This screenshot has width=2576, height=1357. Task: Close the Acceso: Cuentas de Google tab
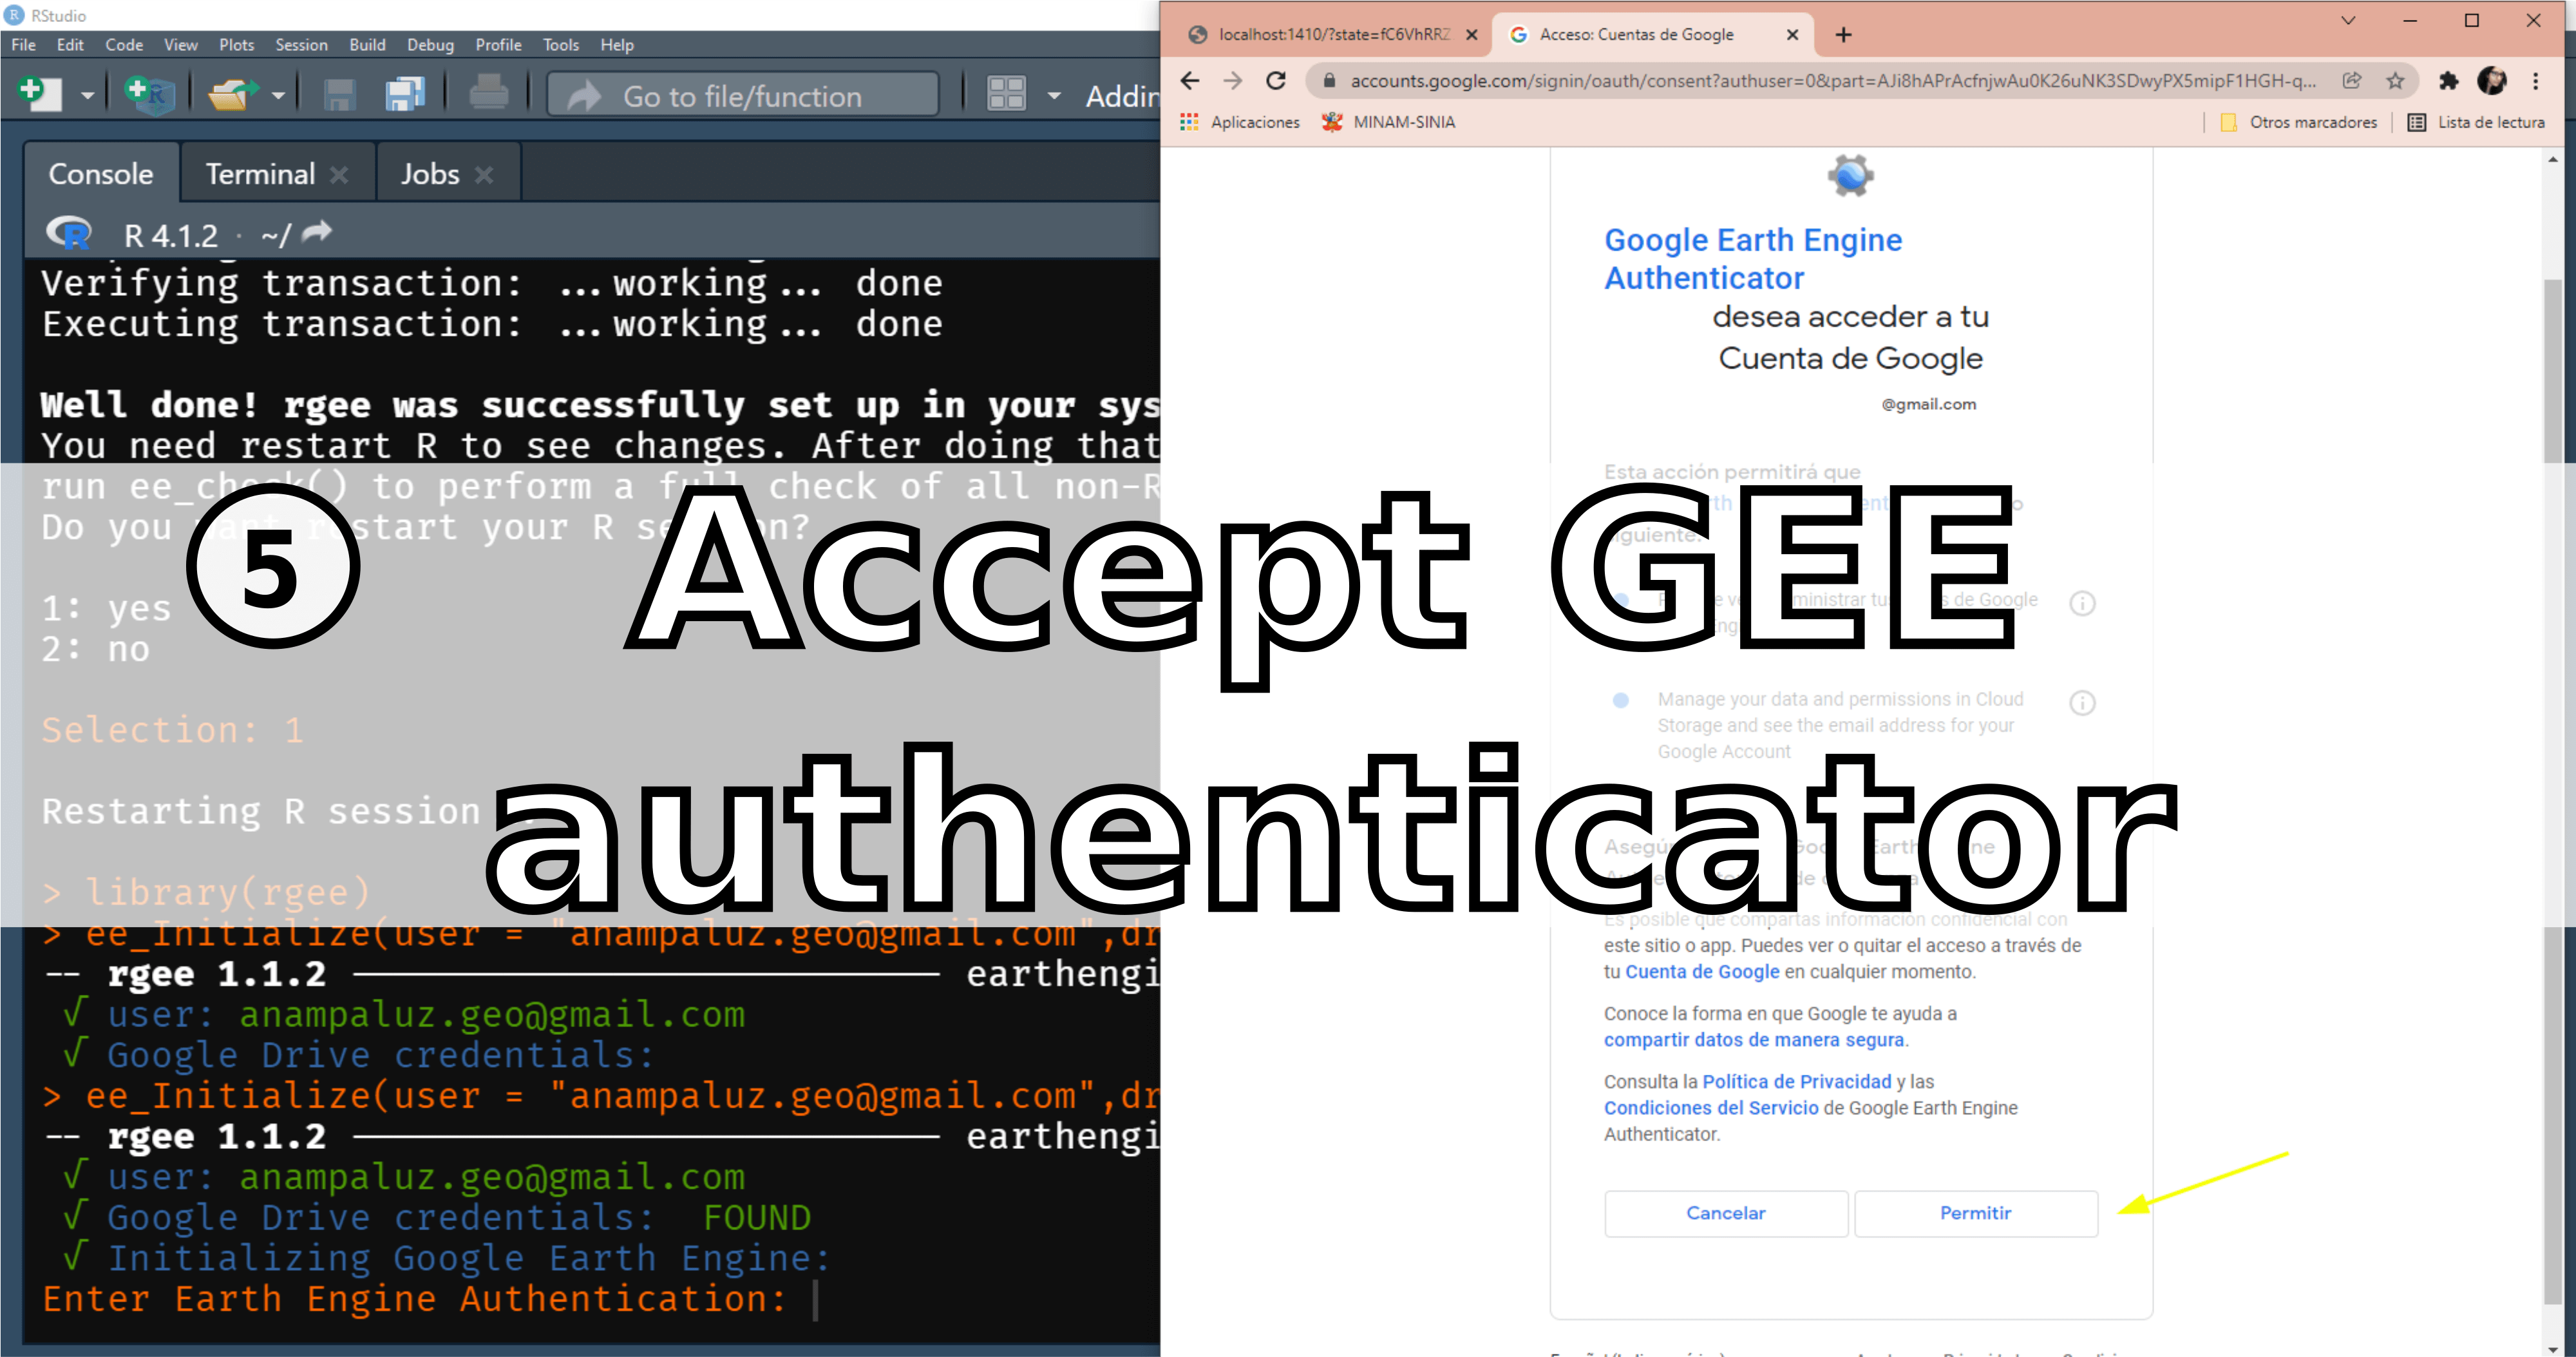tap(1792, 35)
